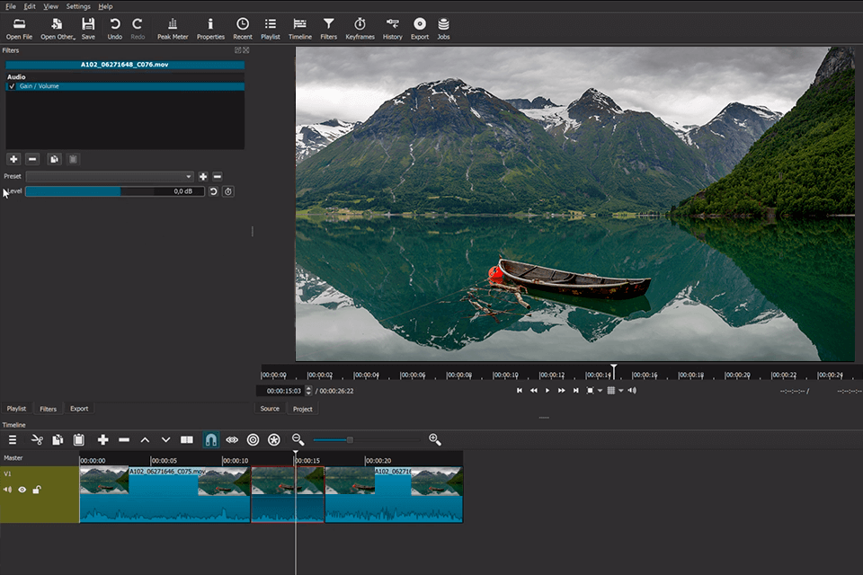The image size is (863, 575).
Task: Open the Export panel from toolbar
Action: (420, 28)
